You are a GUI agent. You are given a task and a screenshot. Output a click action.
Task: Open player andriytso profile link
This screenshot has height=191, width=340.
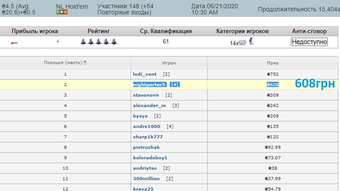[145, 168]
